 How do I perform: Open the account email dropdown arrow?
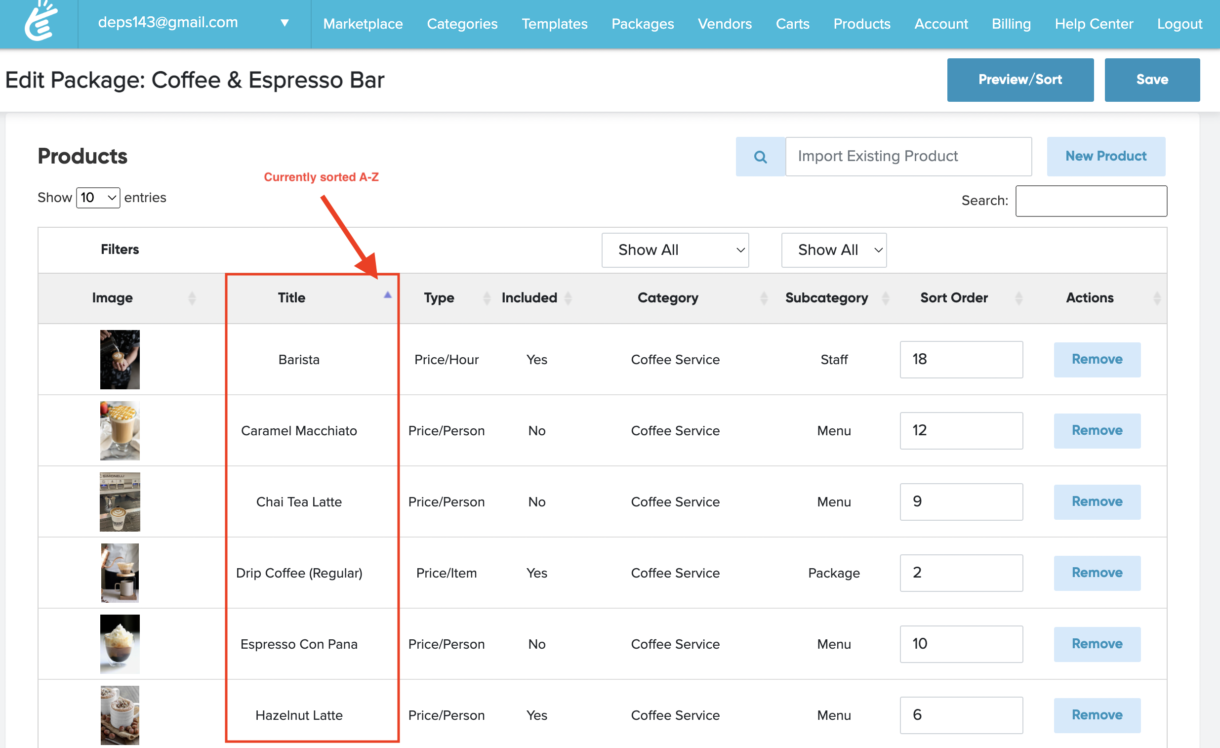[284, 23]
